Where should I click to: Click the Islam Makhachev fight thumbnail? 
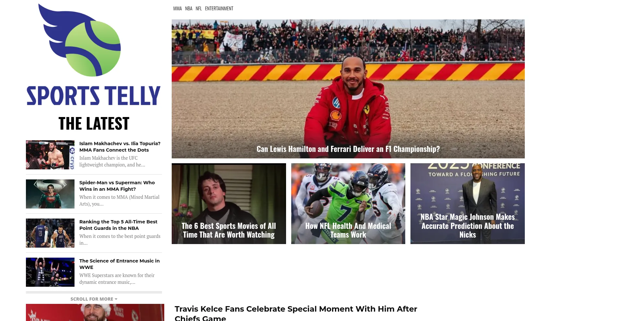50,155
